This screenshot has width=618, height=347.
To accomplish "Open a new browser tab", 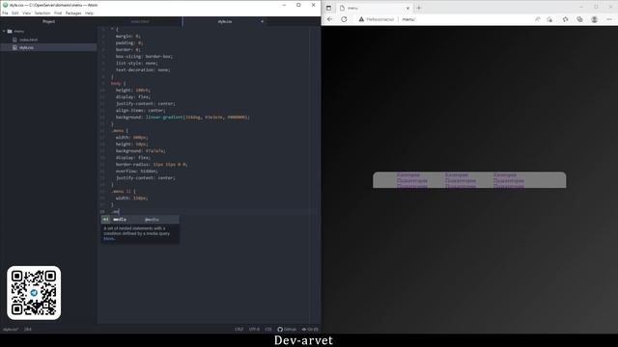I will [x=419, y=8].
